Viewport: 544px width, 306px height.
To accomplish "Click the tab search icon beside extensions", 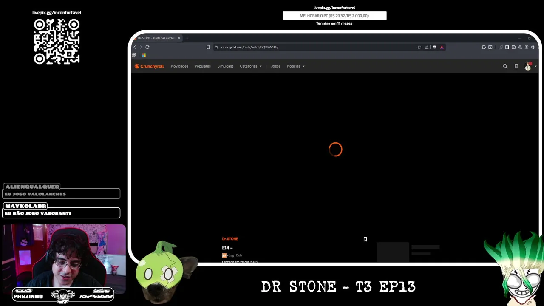I will [490, 47].
